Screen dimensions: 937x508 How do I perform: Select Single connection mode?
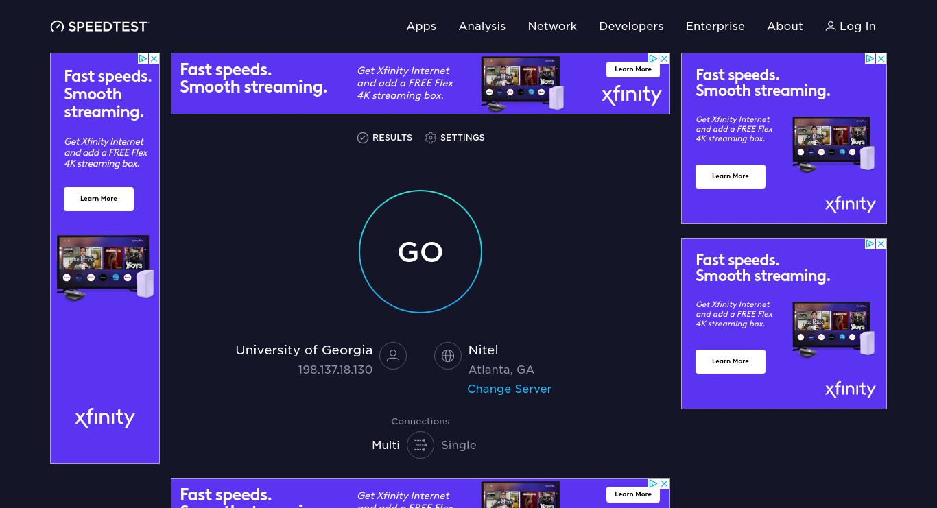coord(459,445)
